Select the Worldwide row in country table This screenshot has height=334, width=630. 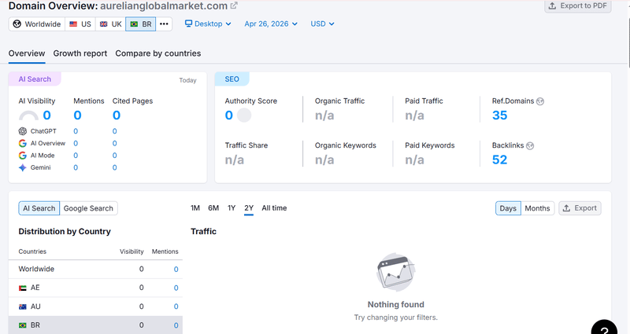pos(95,269)
